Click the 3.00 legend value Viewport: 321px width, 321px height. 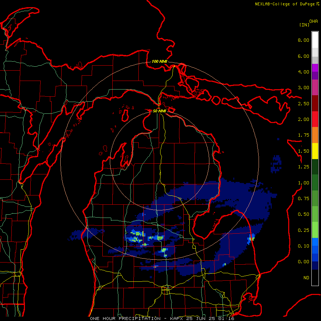click(x=304, y=88)
